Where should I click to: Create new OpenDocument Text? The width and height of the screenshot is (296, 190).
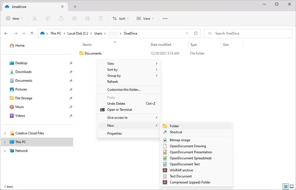[196, 164]
